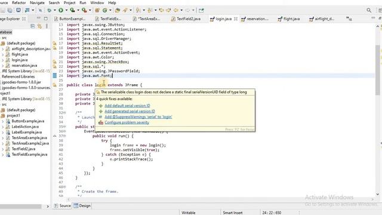Minimize the editor area

(x=373, y=18)
